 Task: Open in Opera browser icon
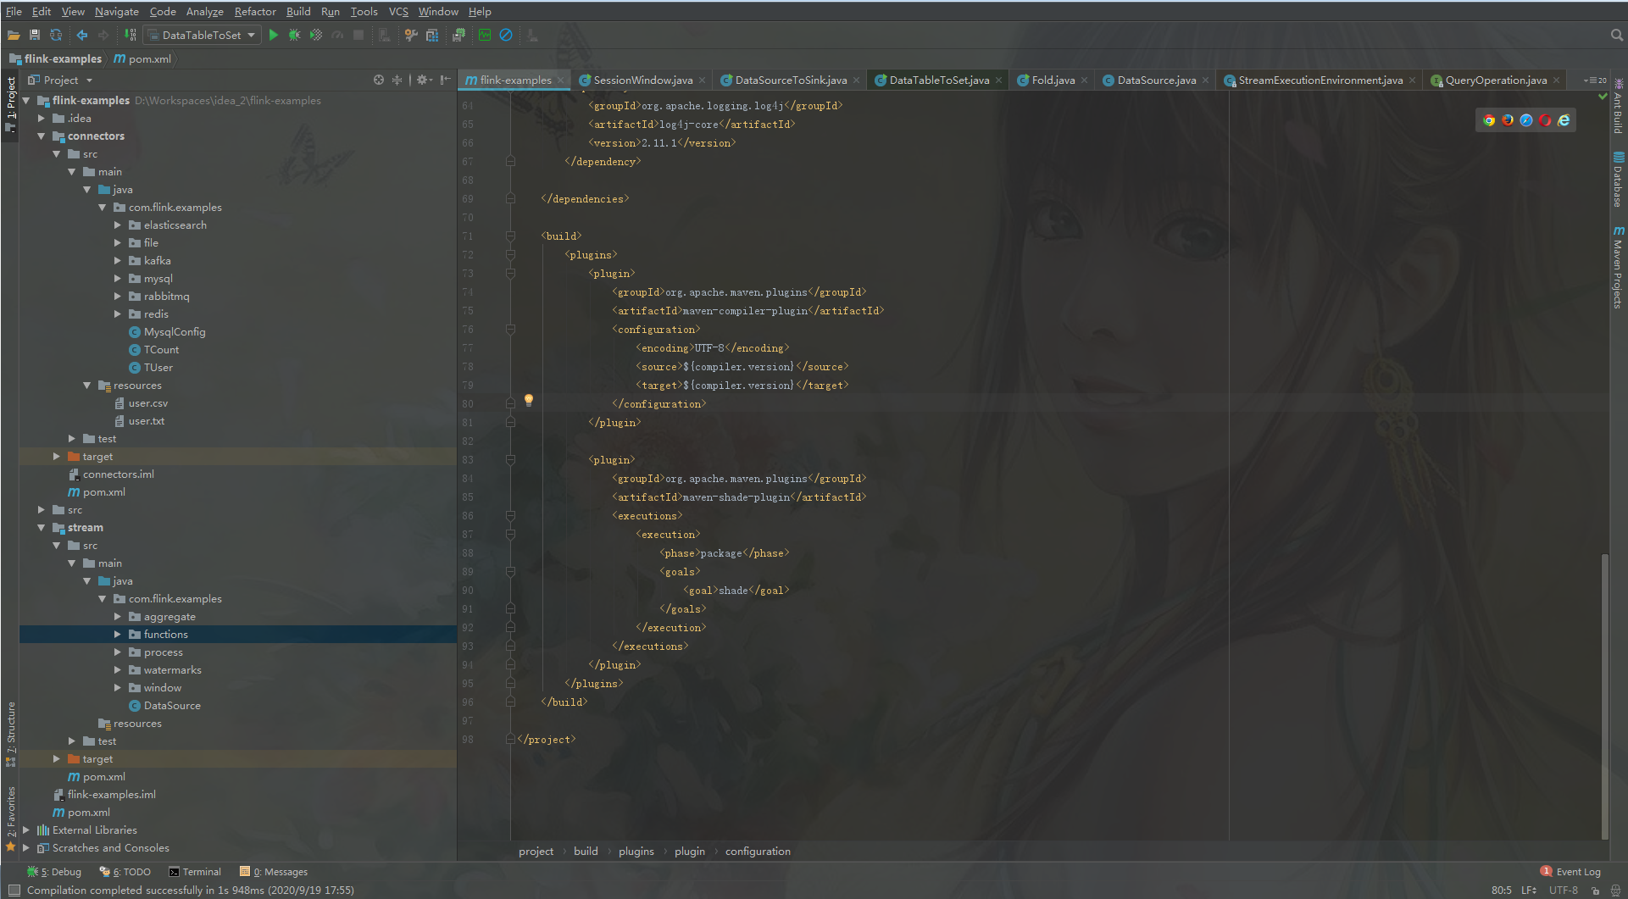1545,120
